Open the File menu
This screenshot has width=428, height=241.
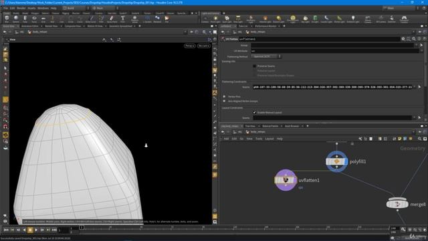tap(6, 8)
